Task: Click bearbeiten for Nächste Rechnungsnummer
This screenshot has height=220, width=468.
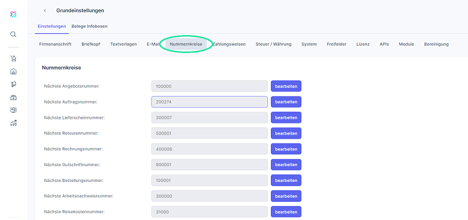Action: point(286,149)
